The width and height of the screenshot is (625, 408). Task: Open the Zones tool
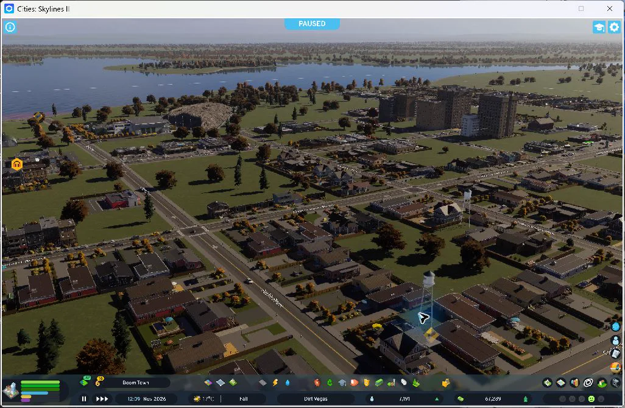(208, 382)
